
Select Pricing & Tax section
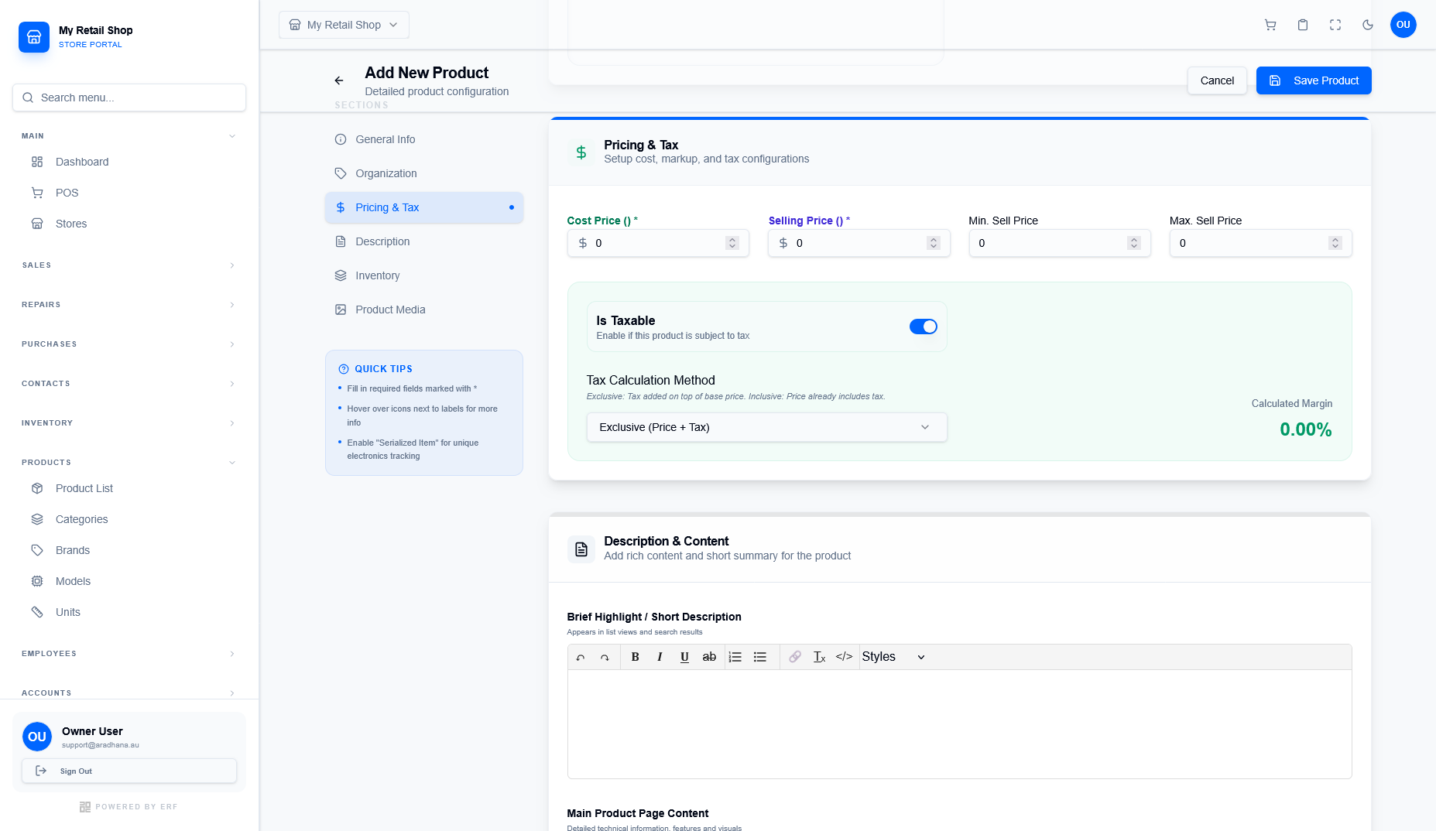424,207
